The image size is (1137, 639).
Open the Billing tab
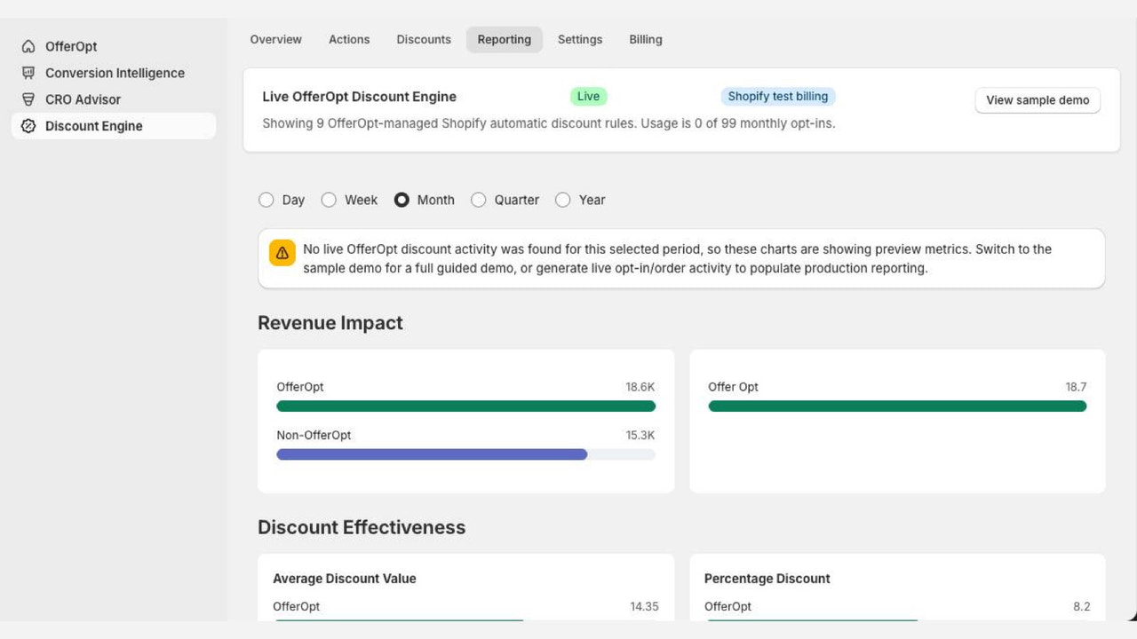tap(646, 39)
